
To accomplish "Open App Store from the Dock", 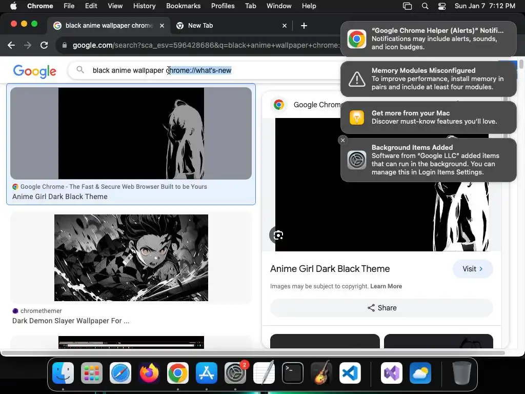I will pos(207,373).
